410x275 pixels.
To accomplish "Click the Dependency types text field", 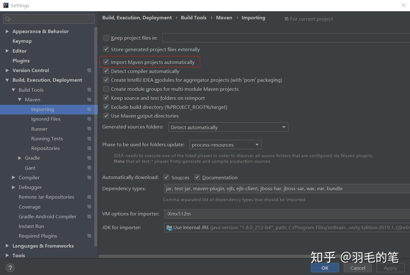I will click(287, 189).
